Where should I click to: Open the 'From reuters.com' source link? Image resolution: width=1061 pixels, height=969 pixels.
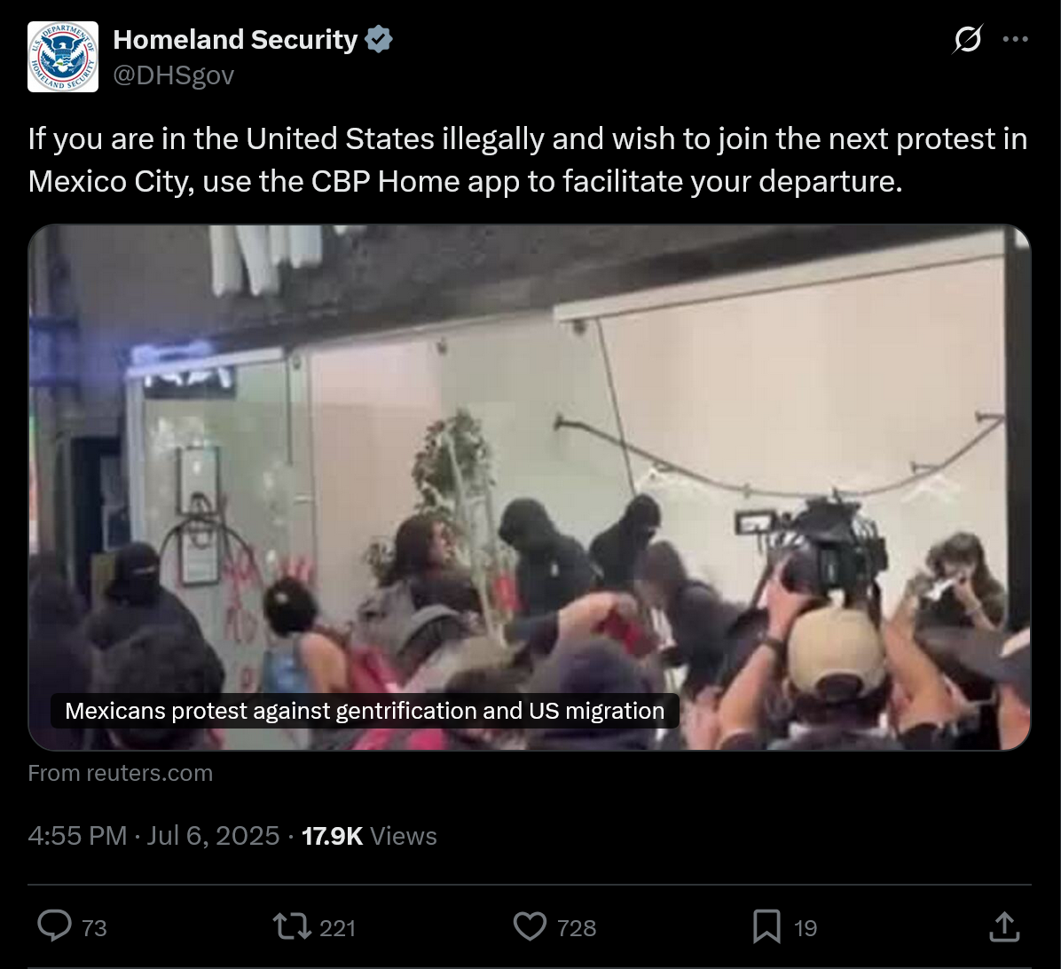click(x=121, y=773)
